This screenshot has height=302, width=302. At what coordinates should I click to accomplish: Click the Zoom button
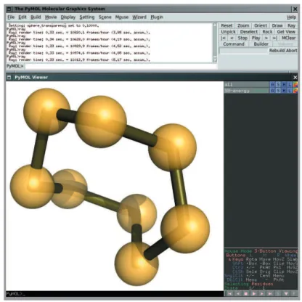(243, 25)
